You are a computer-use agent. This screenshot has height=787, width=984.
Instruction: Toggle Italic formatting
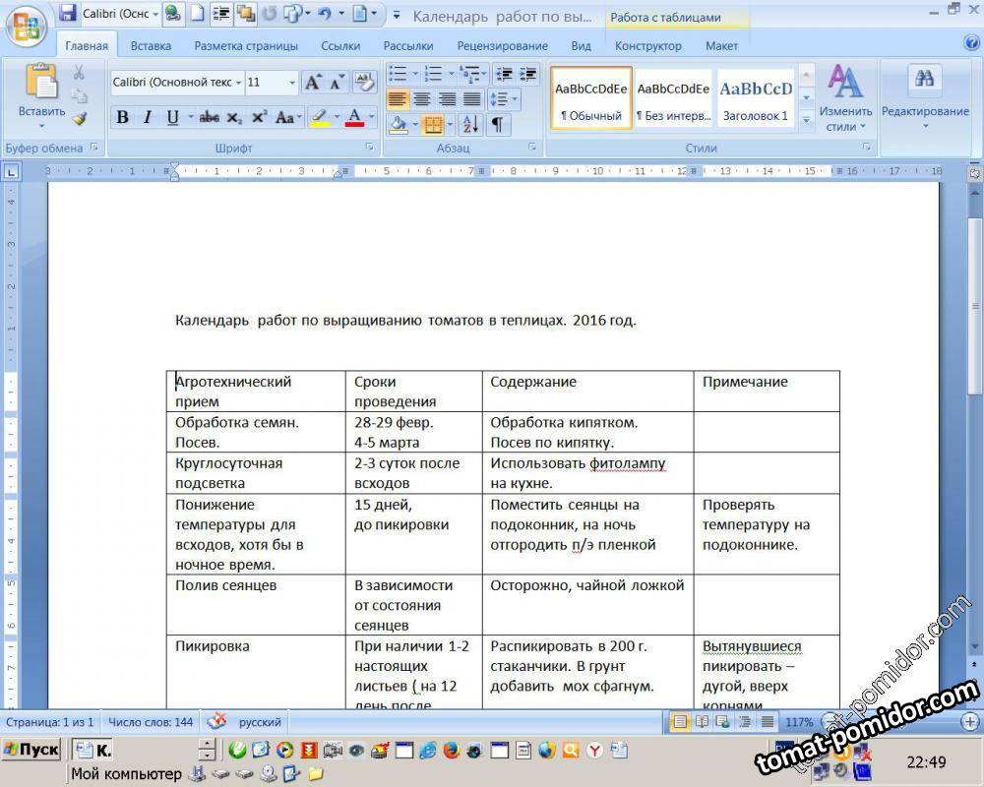point(148,117)
